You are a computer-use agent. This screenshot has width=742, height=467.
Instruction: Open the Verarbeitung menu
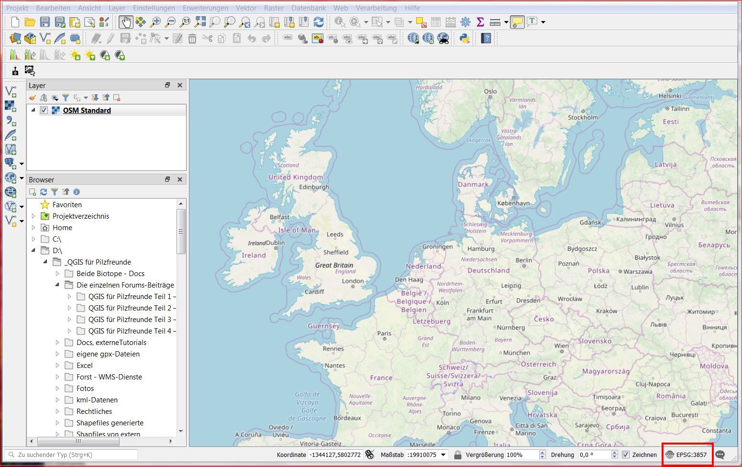tap(376, 8)
